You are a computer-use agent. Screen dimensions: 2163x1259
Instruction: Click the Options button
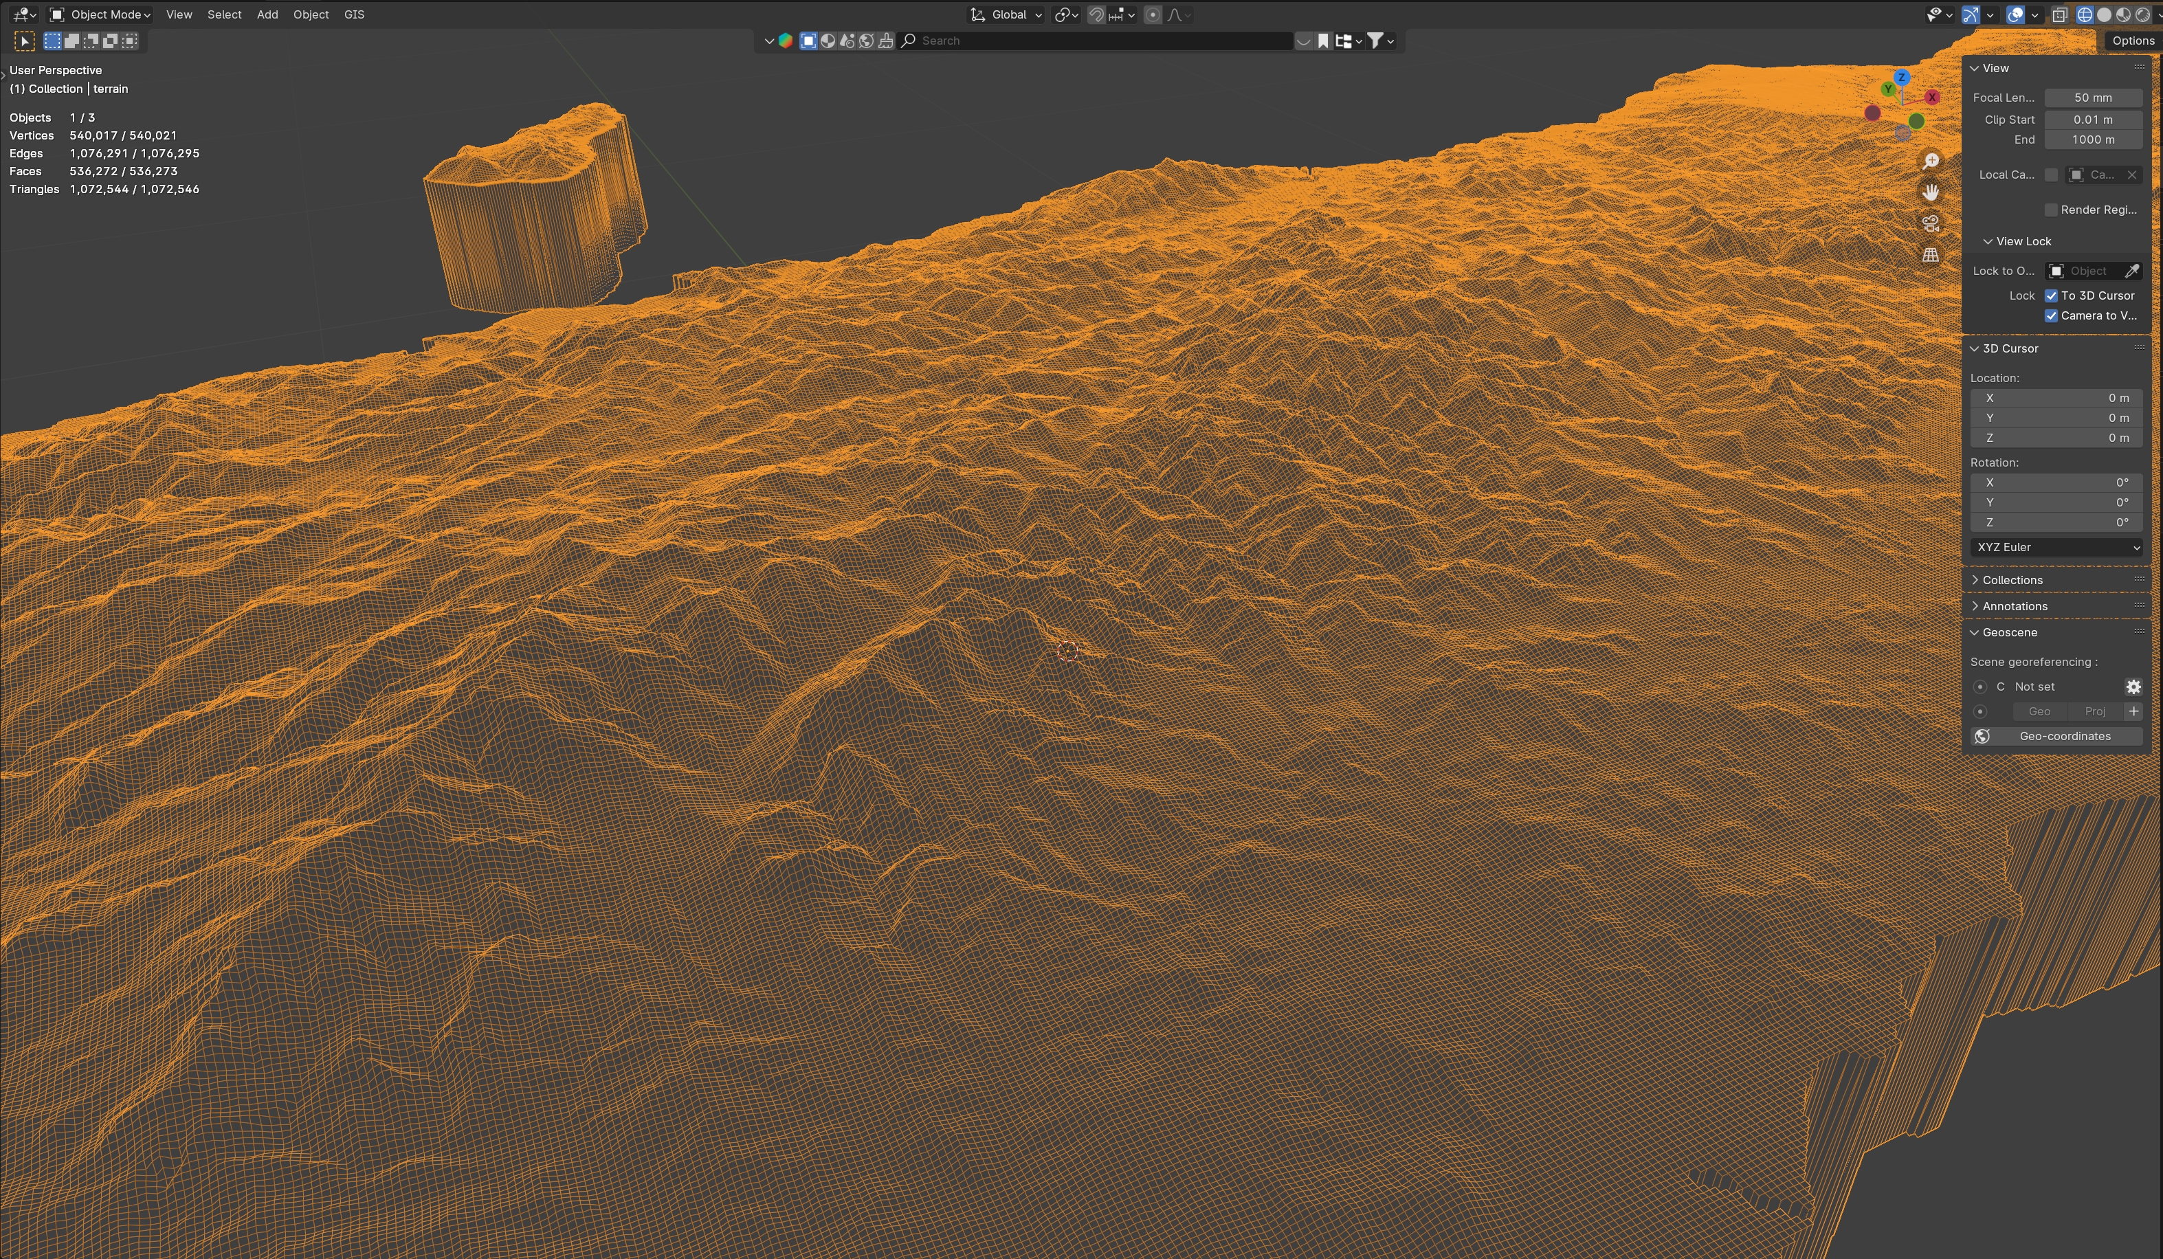pos(2133,41)
